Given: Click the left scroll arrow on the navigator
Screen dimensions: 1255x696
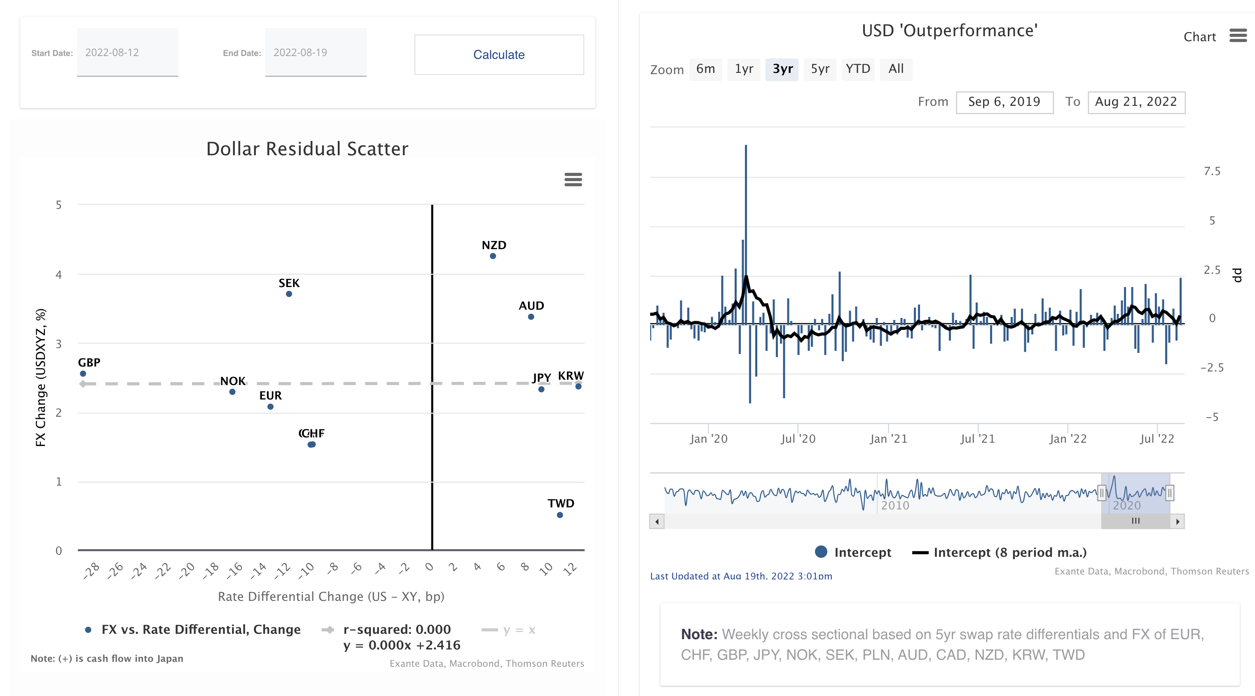Looking at the screenshot, I should point(656,521).
